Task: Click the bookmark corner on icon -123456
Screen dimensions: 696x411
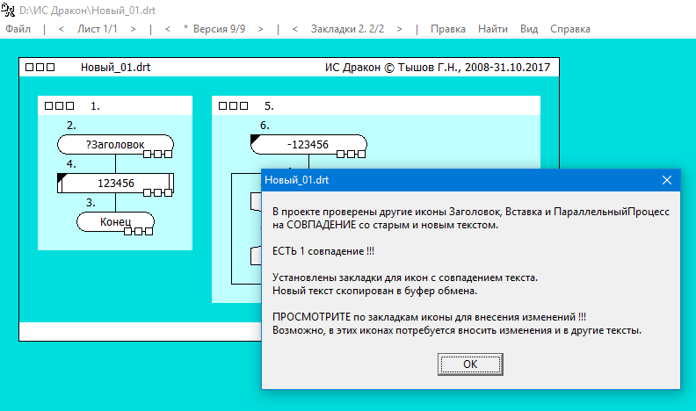Action: tap(255, 140)
